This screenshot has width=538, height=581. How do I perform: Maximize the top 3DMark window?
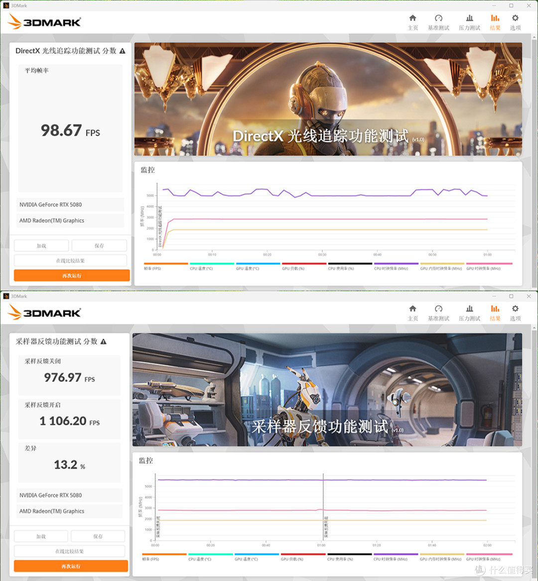[511, 5]
